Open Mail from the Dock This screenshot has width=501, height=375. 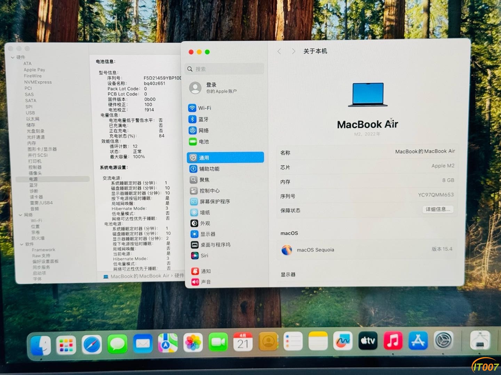tap(143, 344)
